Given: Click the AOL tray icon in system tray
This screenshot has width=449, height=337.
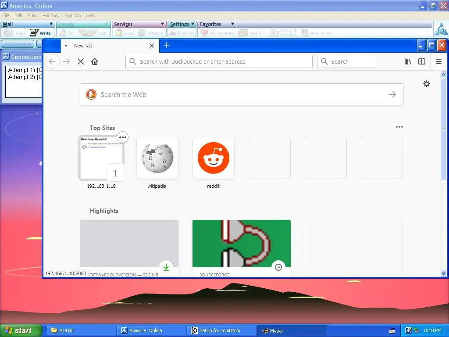Looking at the screenshot, I should tap(408, 330).
